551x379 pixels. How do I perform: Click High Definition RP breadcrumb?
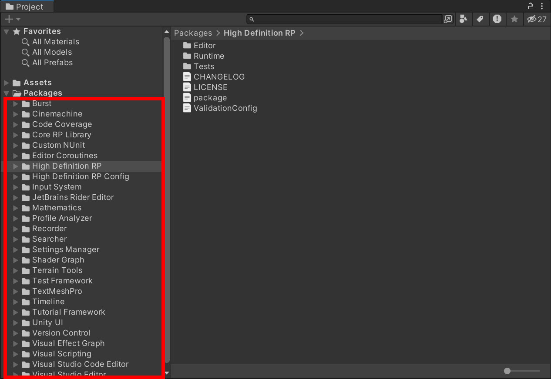259,33
